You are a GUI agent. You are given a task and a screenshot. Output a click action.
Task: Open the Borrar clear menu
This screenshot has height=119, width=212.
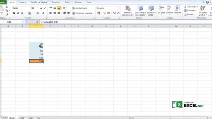pos(189,14)
